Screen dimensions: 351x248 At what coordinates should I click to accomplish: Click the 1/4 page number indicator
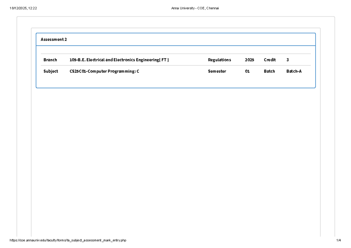[x=338, y=240]
